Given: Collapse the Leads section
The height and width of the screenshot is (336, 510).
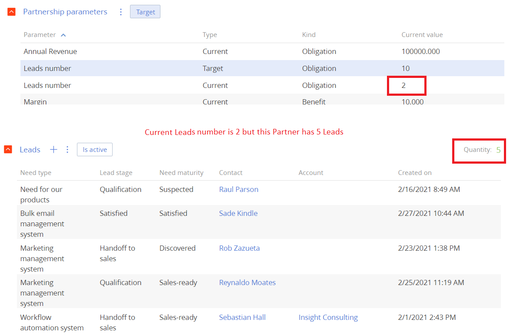Looking at the screenshot, I should click(8, 149).
